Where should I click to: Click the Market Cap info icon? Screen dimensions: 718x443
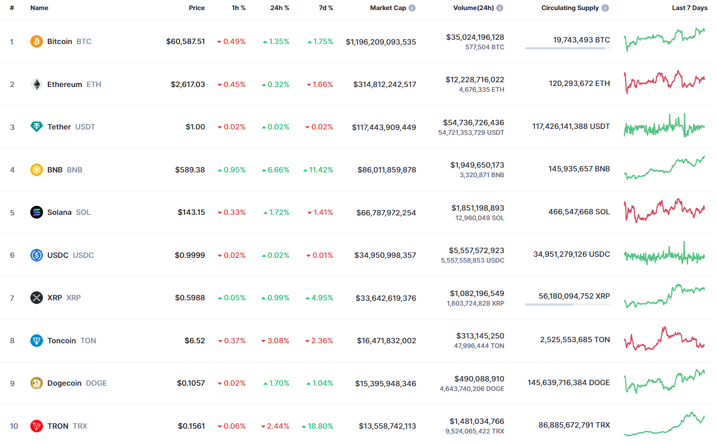pyautogui.click(x=412, y=8)
